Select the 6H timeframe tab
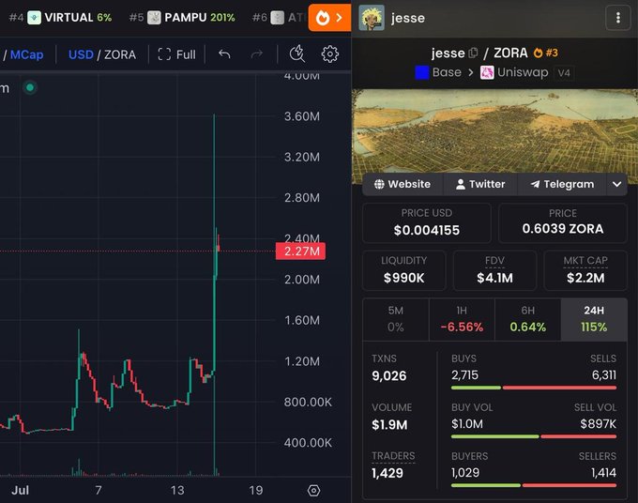Image resolution: width=638 pixels, height=503 pixels. pos(527,319)
